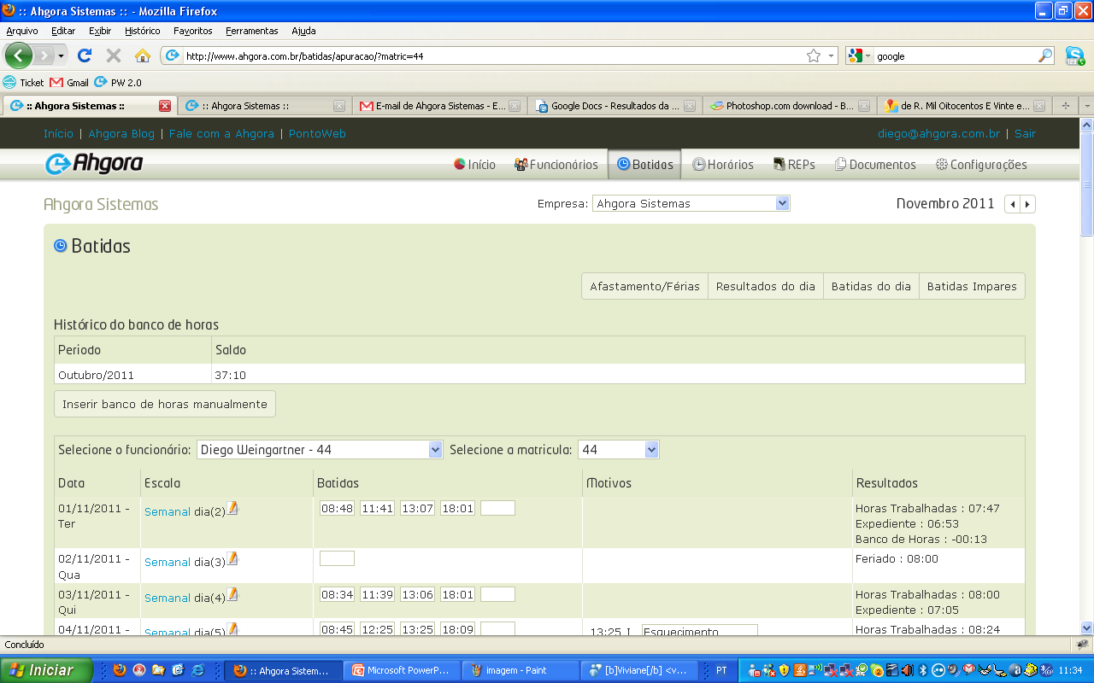Reload the page with refresh icon
The image size is (1094, 683).
coord(84,55)
